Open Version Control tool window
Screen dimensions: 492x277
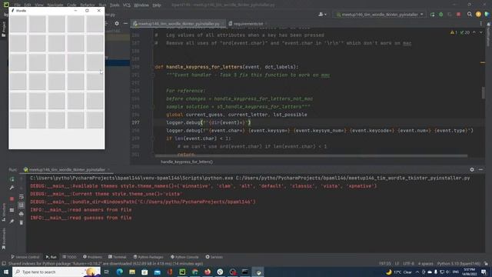tap(25, 257)
